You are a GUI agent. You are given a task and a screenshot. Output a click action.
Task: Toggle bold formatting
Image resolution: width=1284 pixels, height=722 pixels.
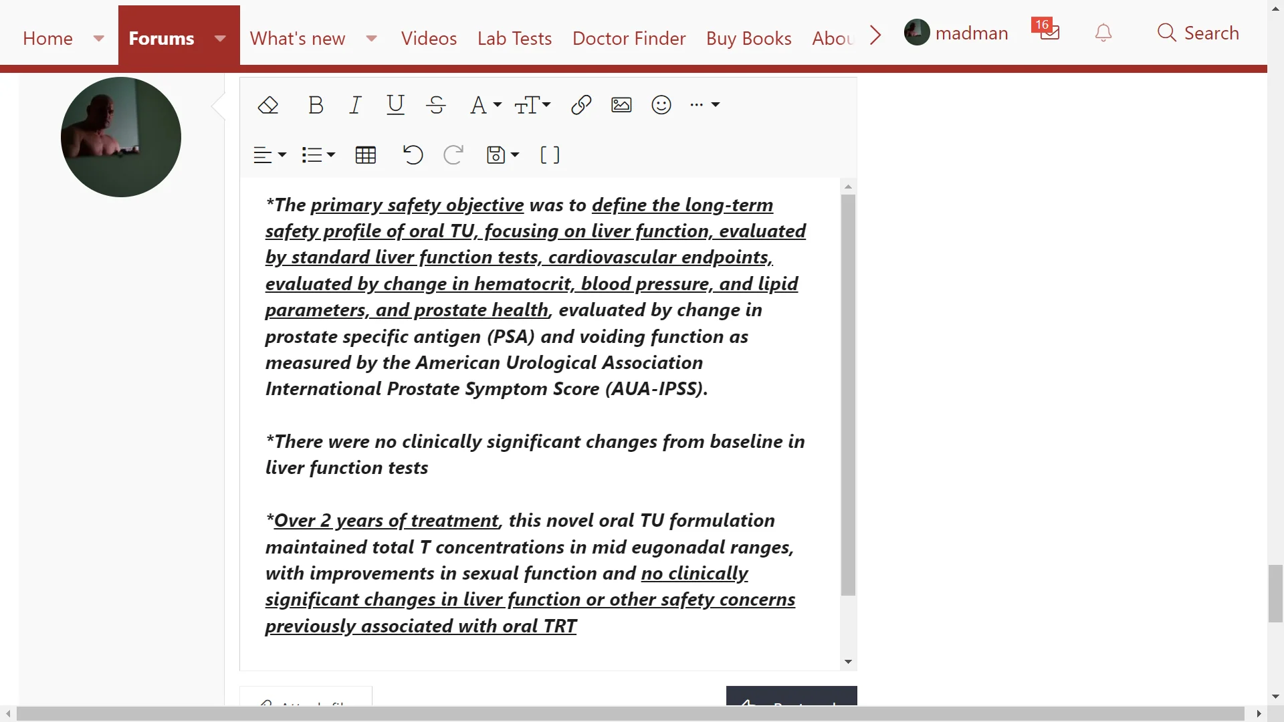click(x=316, y=105)
